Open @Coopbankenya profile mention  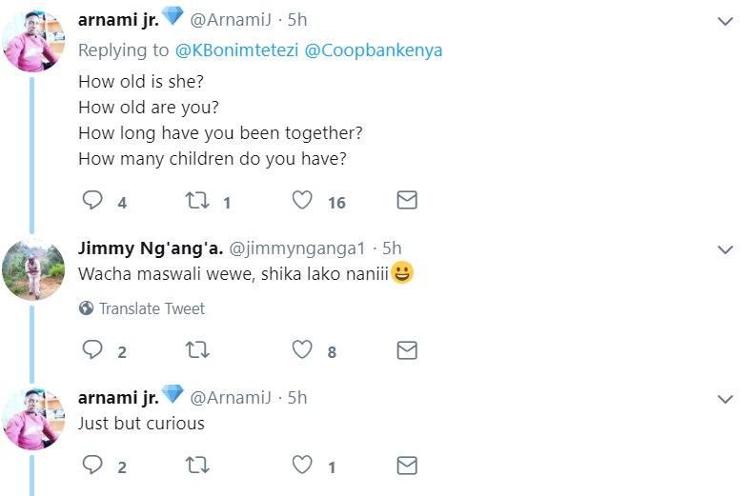[373, 50]
